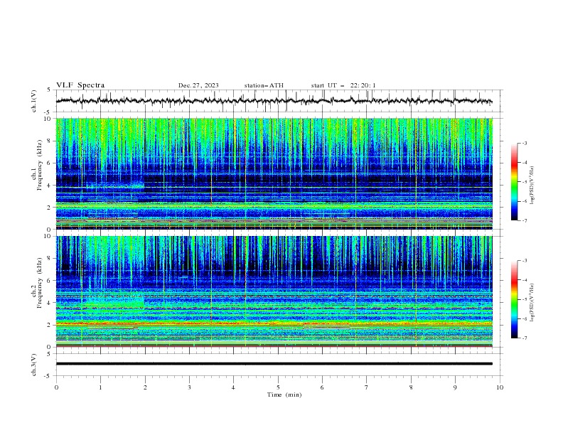The image size is (563, 435).
Task: Click the ch.2 spectrogram color bar
Action: (515, 299)
